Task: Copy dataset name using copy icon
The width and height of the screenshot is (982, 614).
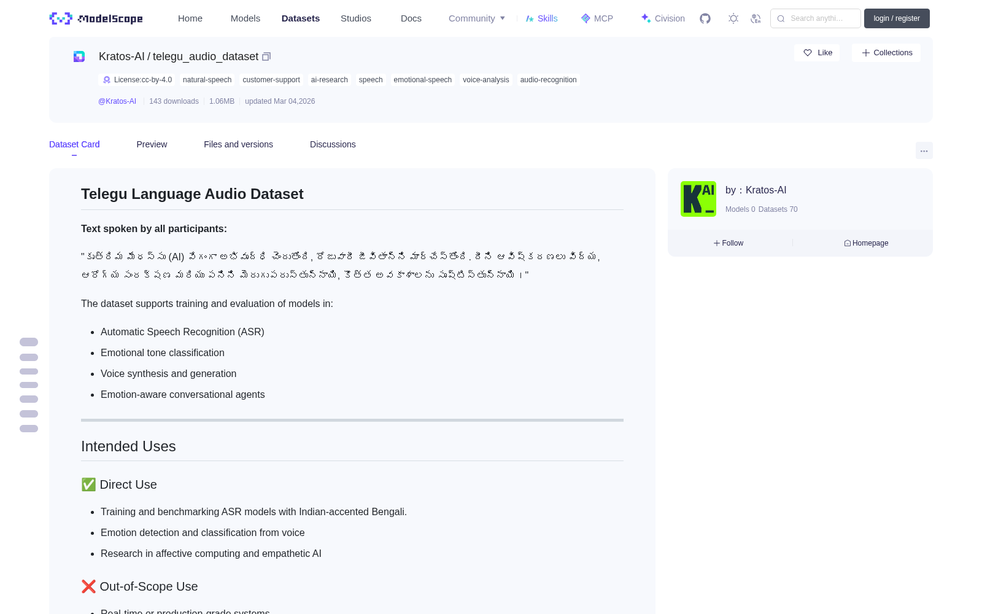Action: click(x=266, y=56)
